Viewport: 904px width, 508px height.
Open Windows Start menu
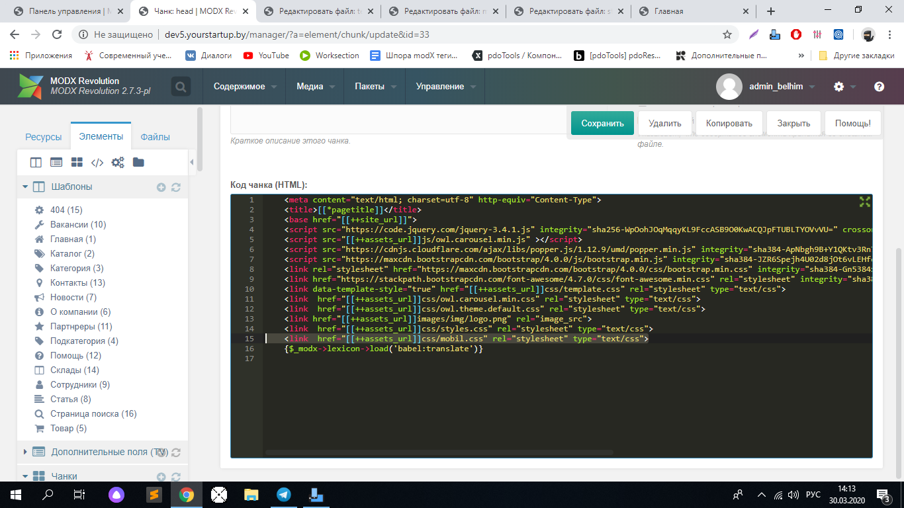(15, 494)
